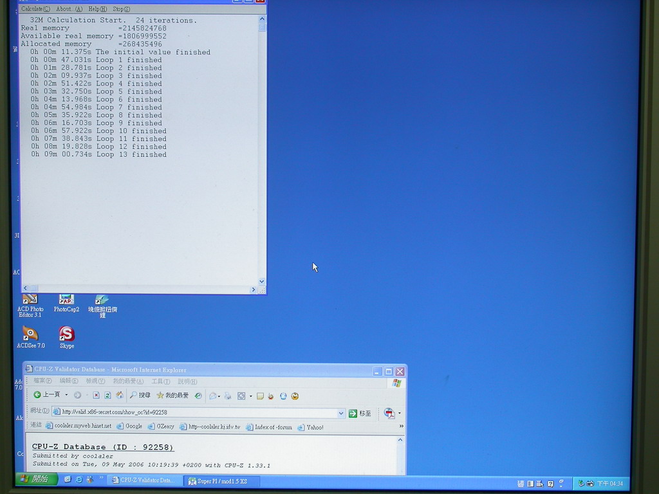Open the 編輯(E) Edit menu in Internet Explorer
Image resolution: width=659 pixels, height=494 pixels.
68,381
